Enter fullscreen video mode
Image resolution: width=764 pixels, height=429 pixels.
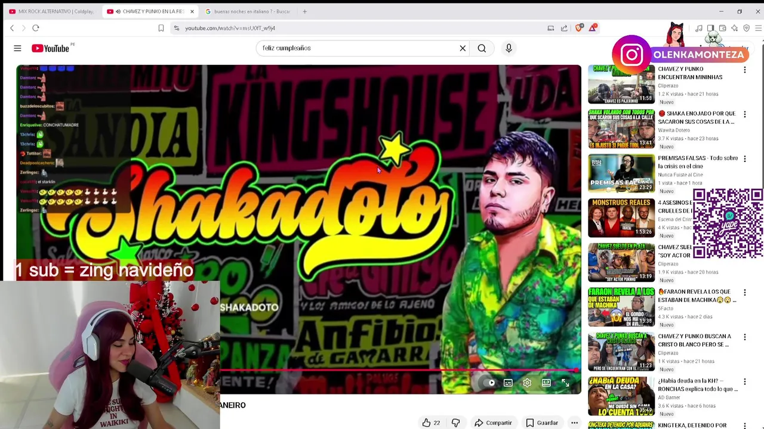(x=565, y=383)
